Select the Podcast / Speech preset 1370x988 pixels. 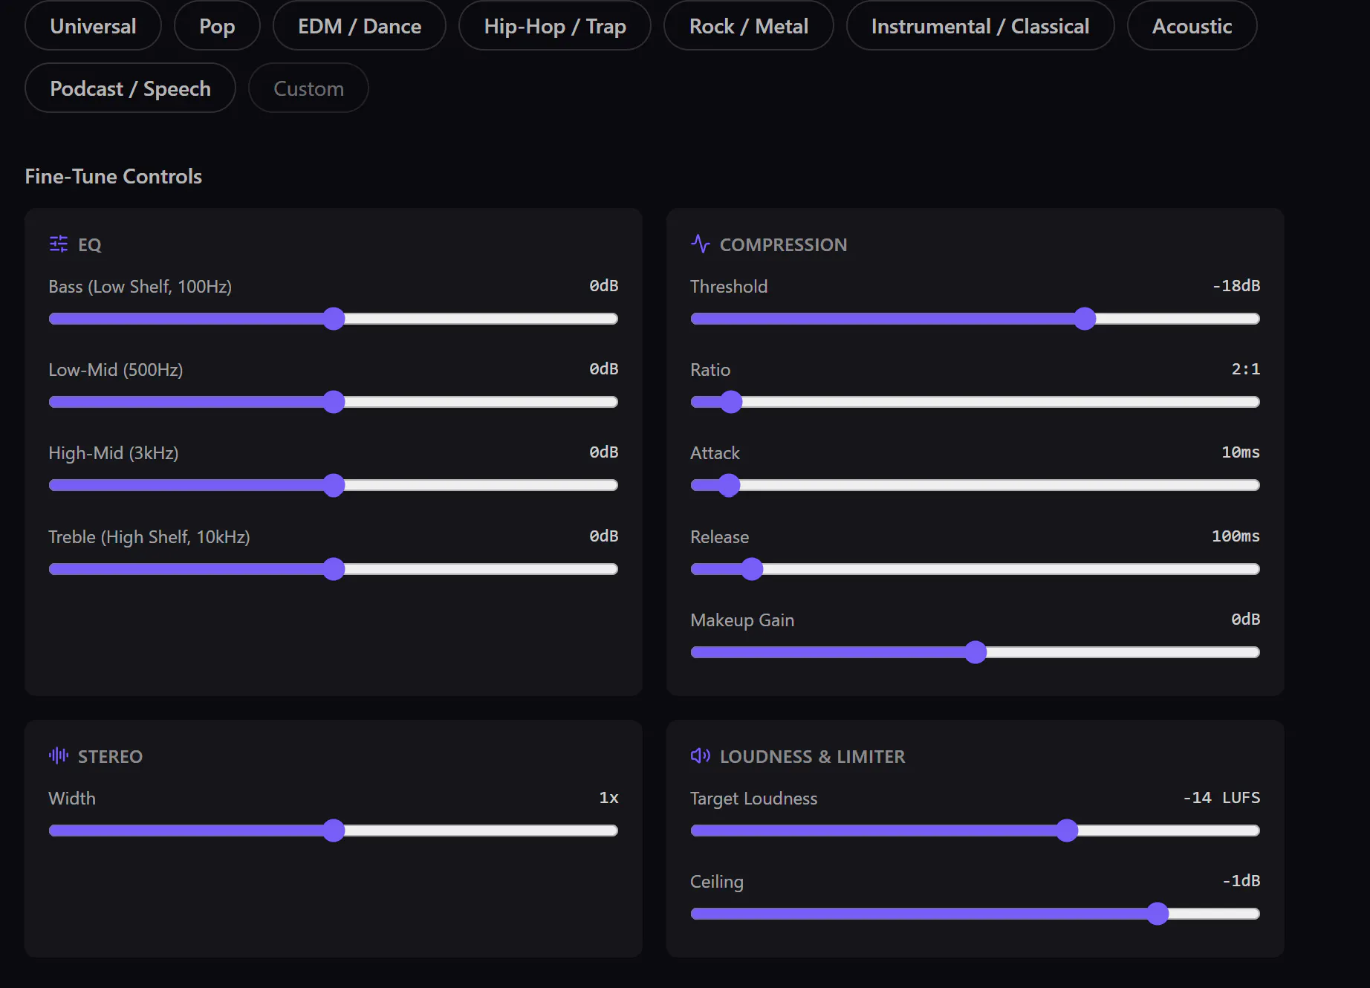pos(130,88)
